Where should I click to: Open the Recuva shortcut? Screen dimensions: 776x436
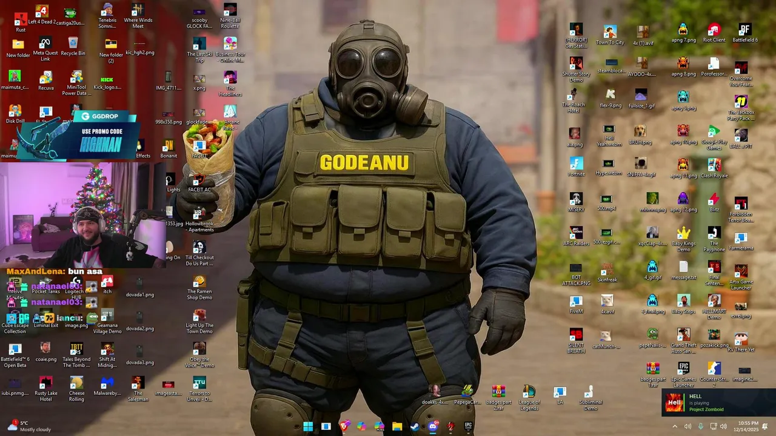[45, 81]
